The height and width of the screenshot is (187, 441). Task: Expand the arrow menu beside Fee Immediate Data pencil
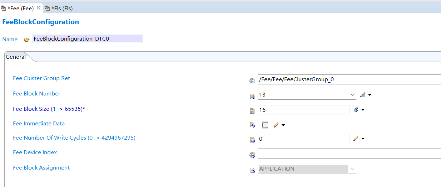tap(283, 125)
